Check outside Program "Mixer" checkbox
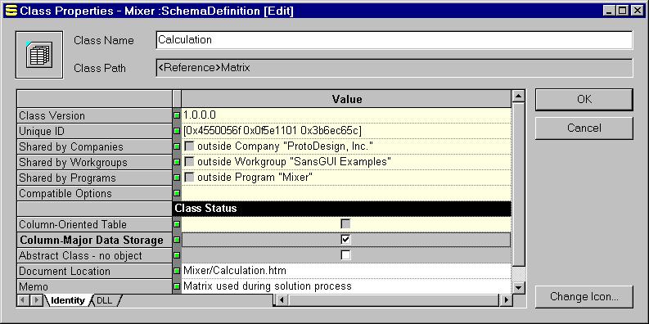 click(189, 178)
